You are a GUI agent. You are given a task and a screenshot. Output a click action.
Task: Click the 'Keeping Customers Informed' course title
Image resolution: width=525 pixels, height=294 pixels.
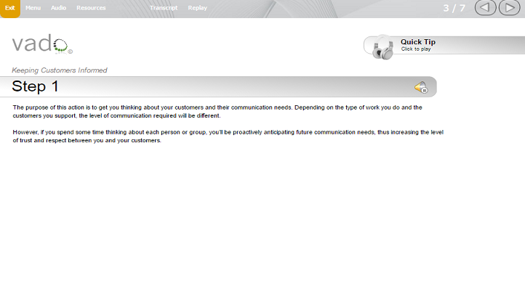pyautogui.click(x=60, y=70)
